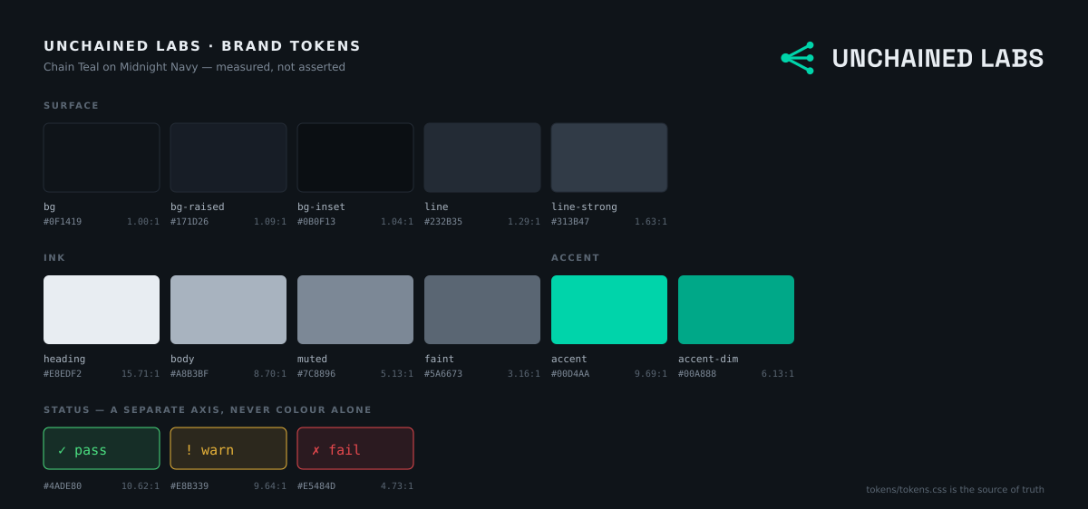Viewport: 1088px width, 509px height.
Task: Pick the heading ink swatch
Action: pyautogui.click(x=102, y=310)
